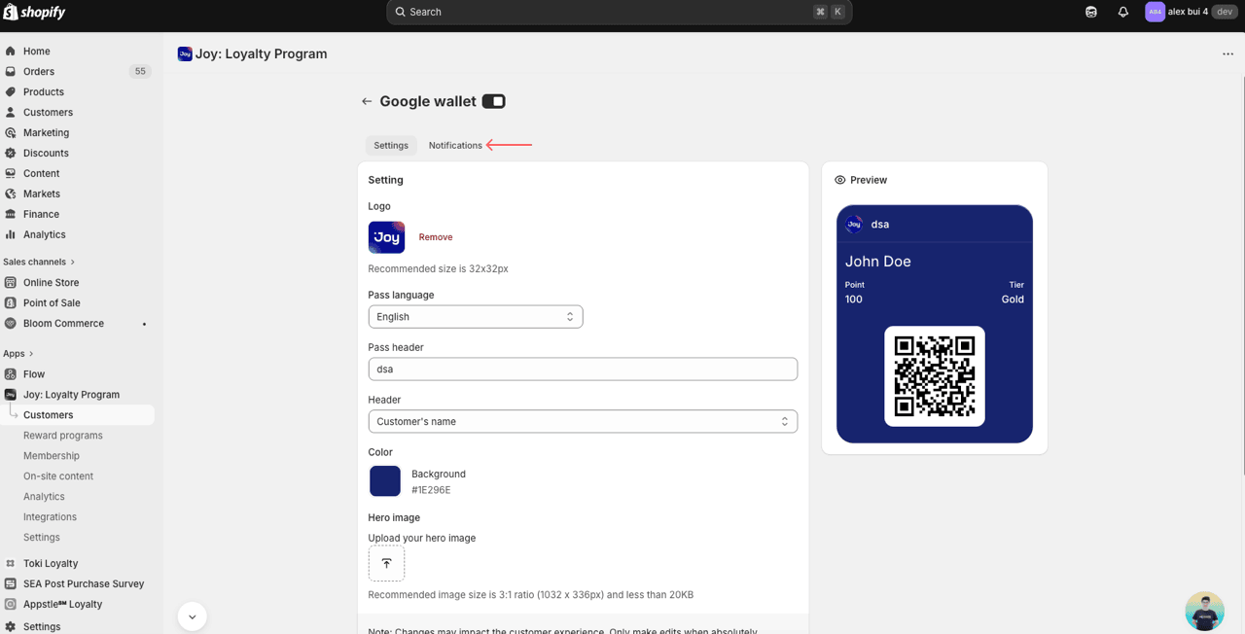Click the round chevron-down button in sidebar

pyautogui.click(x=193, y=616)
